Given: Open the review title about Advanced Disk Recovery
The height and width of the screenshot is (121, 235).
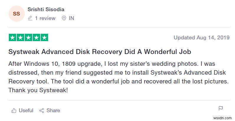Looking at the screenshot, I should click(x=100, y=52).
